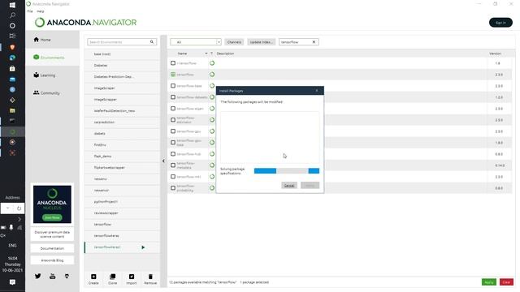Tick the r-tensorflow package checkbox
Image resolution: width=520 pixels, height=292 pixels.
click(173, 63)
